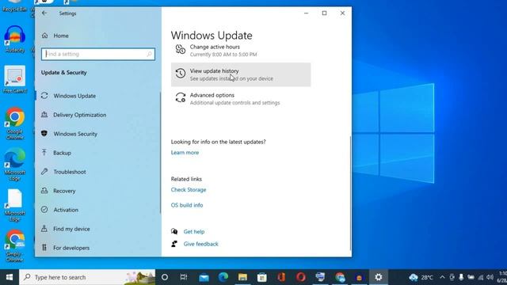Select the Google Chrome desktop shortcut

tap(15, 123)
